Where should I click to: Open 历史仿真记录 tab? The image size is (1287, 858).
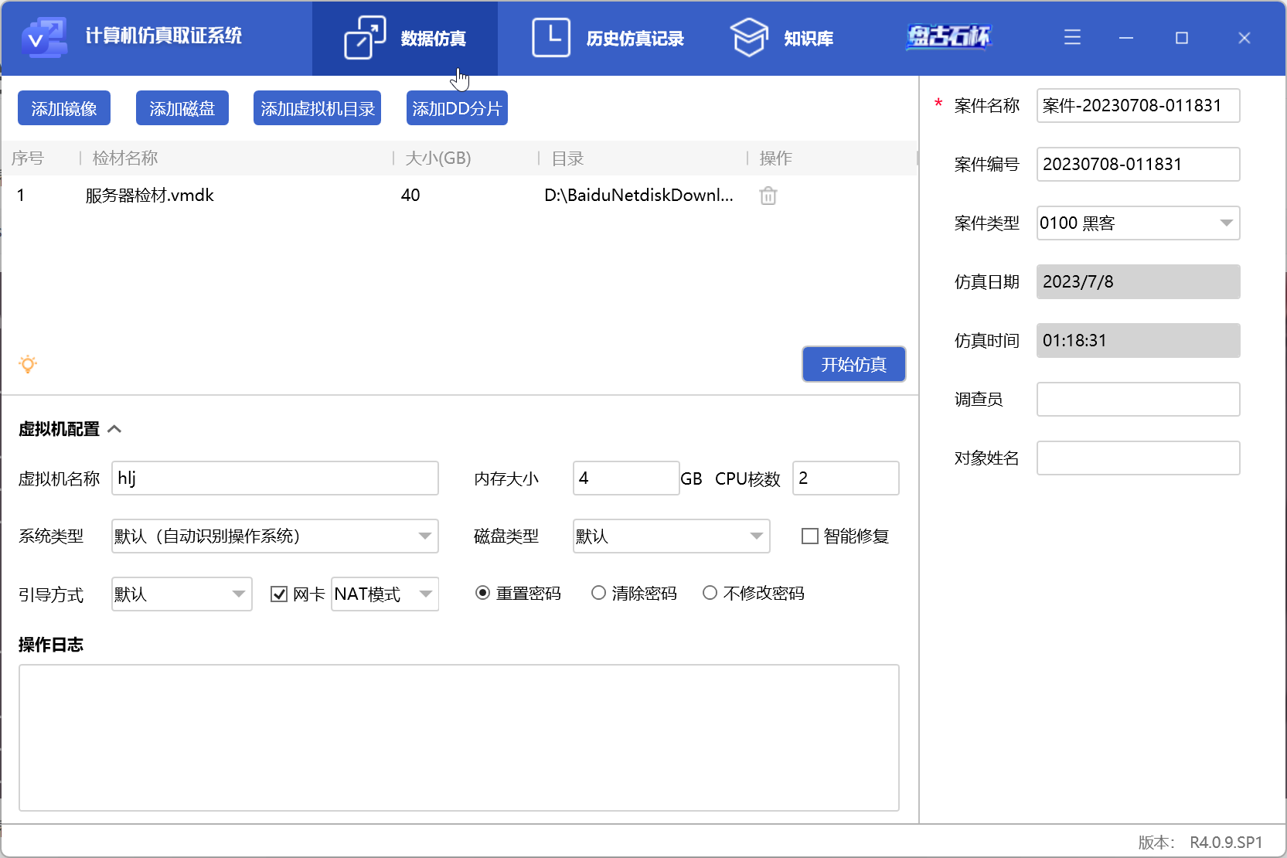coord(608,38)
